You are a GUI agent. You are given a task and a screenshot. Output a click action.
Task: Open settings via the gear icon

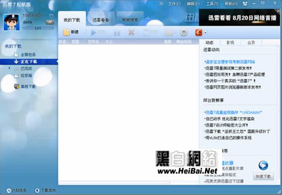[x=184, y=32]
